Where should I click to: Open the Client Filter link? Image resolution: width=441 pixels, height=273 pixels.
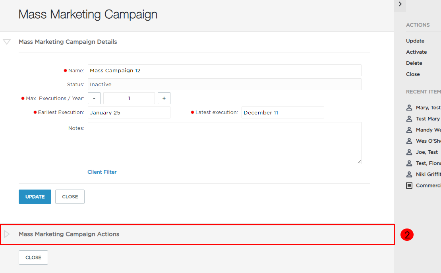[x=102, y=172]
